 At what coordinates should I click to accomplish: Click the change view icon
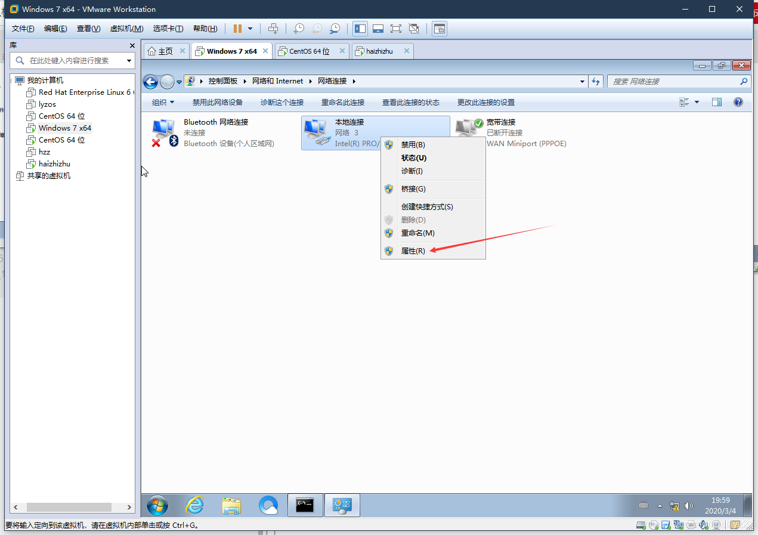[x=684, y=103]
